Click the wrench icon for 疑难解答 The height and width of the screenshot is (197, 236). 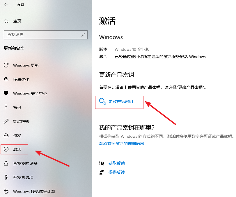tap(6, 121)
